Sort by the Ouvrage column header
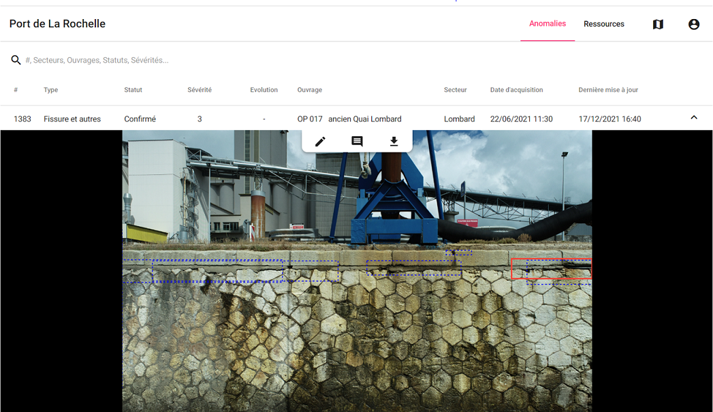The image size is (713, 412). pos(310,90)
